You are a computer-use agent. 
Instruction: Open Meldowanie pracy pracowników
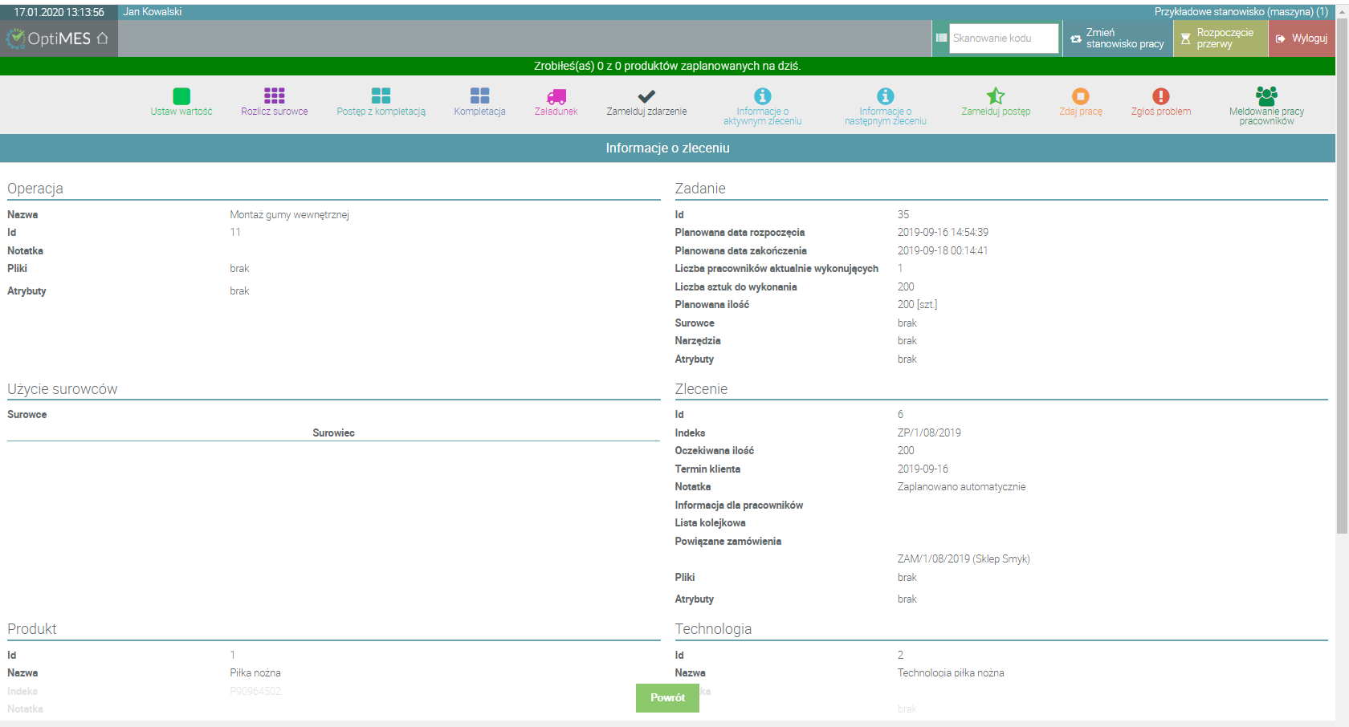coord(1266,106)
